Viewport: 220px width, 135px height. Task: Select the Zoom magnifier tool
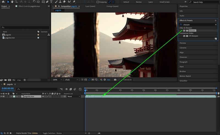[16, 2]
